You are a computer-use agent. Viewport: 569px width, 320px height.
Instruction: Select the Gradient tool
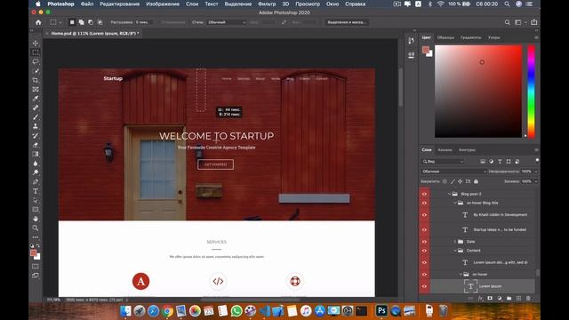pos(36,154)
